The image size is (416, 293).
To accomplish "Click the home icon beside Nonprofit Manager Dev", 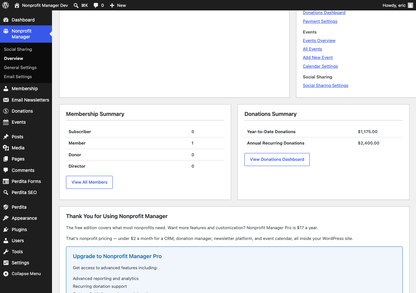I will [17, 5].
